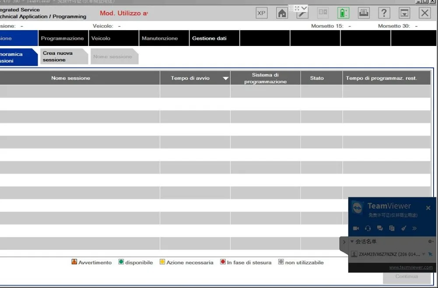
Task: Open TeamViewer whiteboard brush icon
Action: point(404,228)
